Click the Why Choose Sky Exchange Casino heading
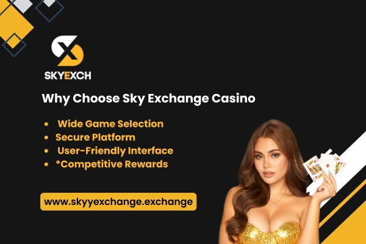This screenshot has width=366, height=244. pyautogui.click(x=148, y=98)
